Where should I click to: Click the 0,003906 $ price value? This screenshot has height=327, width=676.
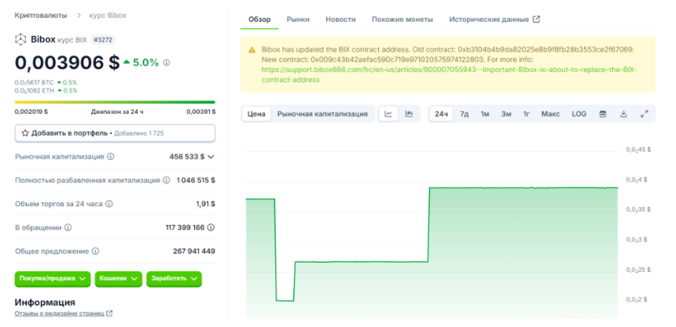68,63
